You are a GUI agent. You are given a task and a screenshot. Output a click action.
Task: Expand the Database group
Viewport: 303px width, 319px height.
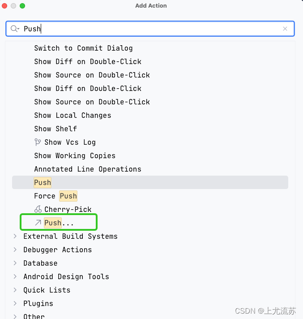click(x=15, y=263)
